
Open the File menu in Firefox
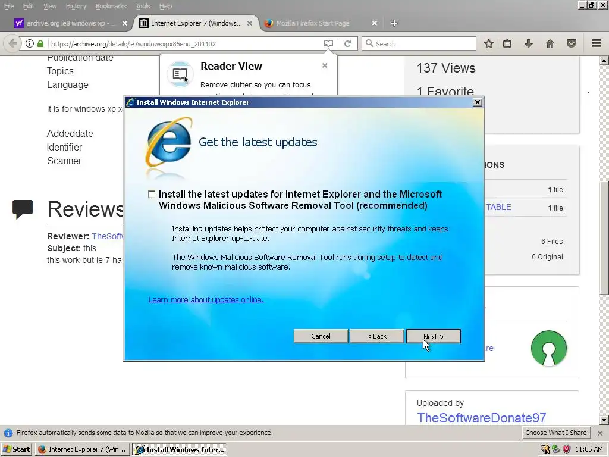[x=9, y=6]
